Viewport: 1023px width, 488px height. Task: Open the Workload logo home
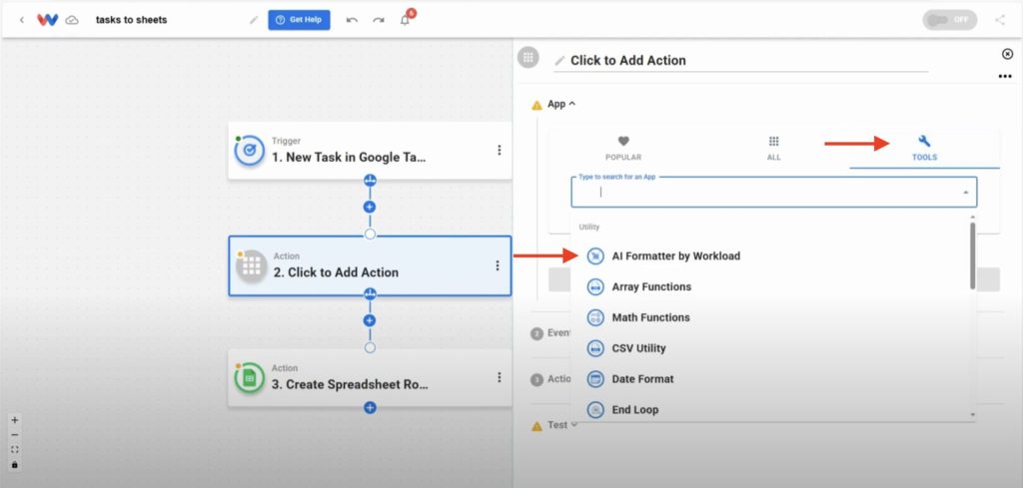(48, 20)
